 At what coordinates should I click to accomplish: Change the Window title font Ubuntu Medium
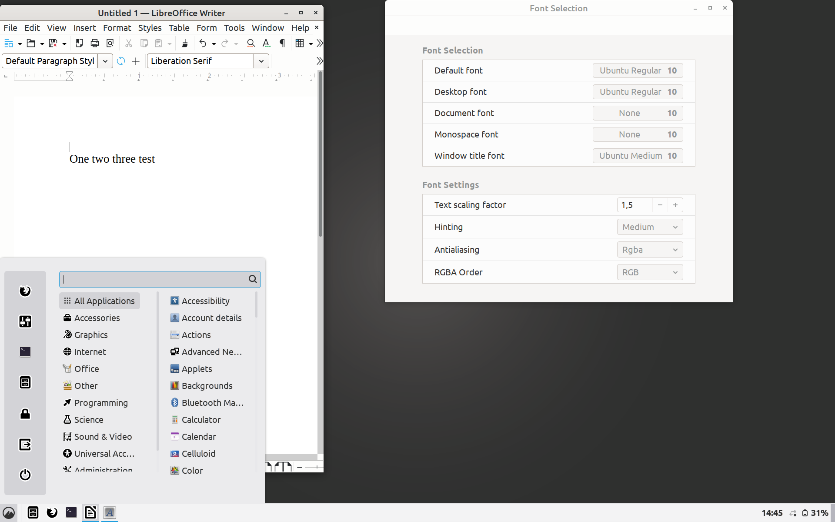pyautogui.click(x=638, y=156)
